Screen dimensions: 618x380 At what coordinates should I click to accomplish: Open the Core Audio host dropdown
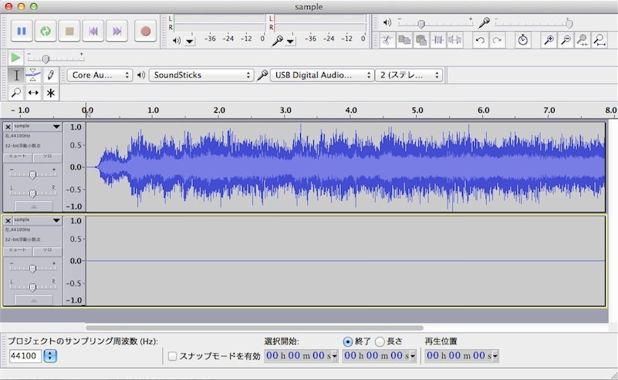100,75
